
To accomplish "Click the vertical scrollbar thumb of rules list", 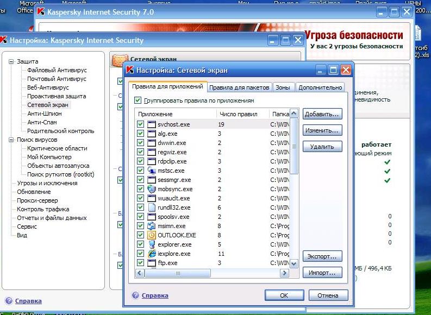I will (294, 146).
